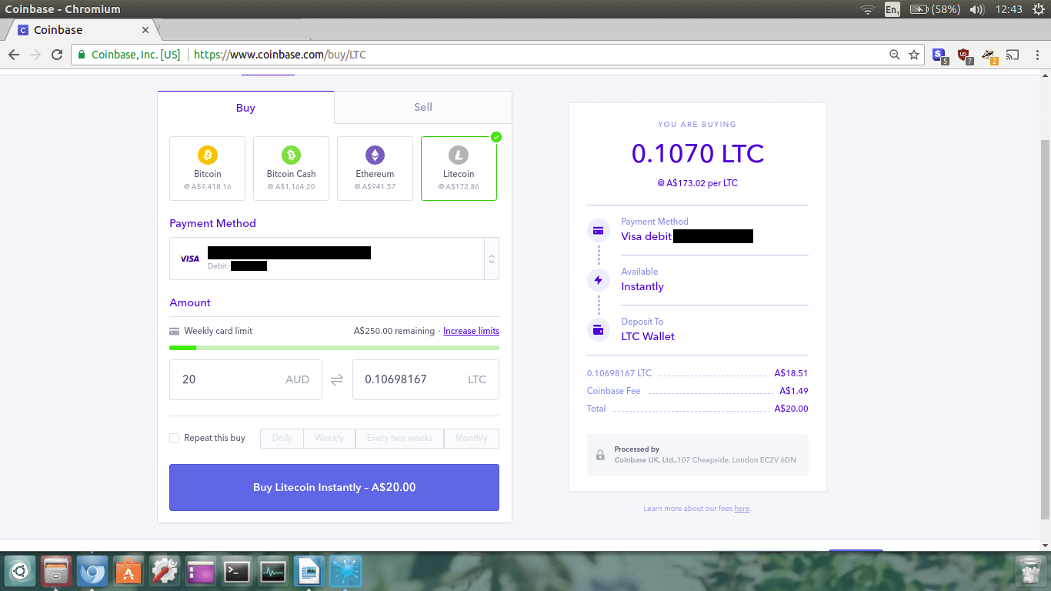Choose the Monthly repeat option
The image size is (1051, 591).
click(472, 438)
